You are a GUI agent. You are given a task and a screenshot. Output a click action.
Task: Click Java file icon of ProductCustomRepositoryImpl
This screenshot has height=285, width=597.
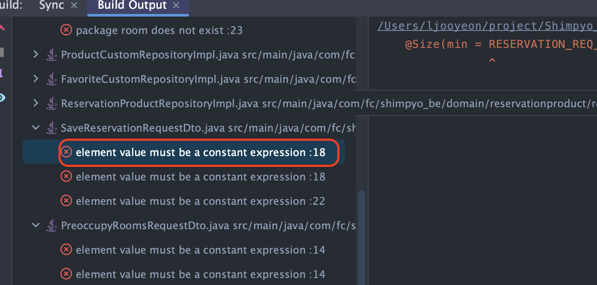pos(51,54)
